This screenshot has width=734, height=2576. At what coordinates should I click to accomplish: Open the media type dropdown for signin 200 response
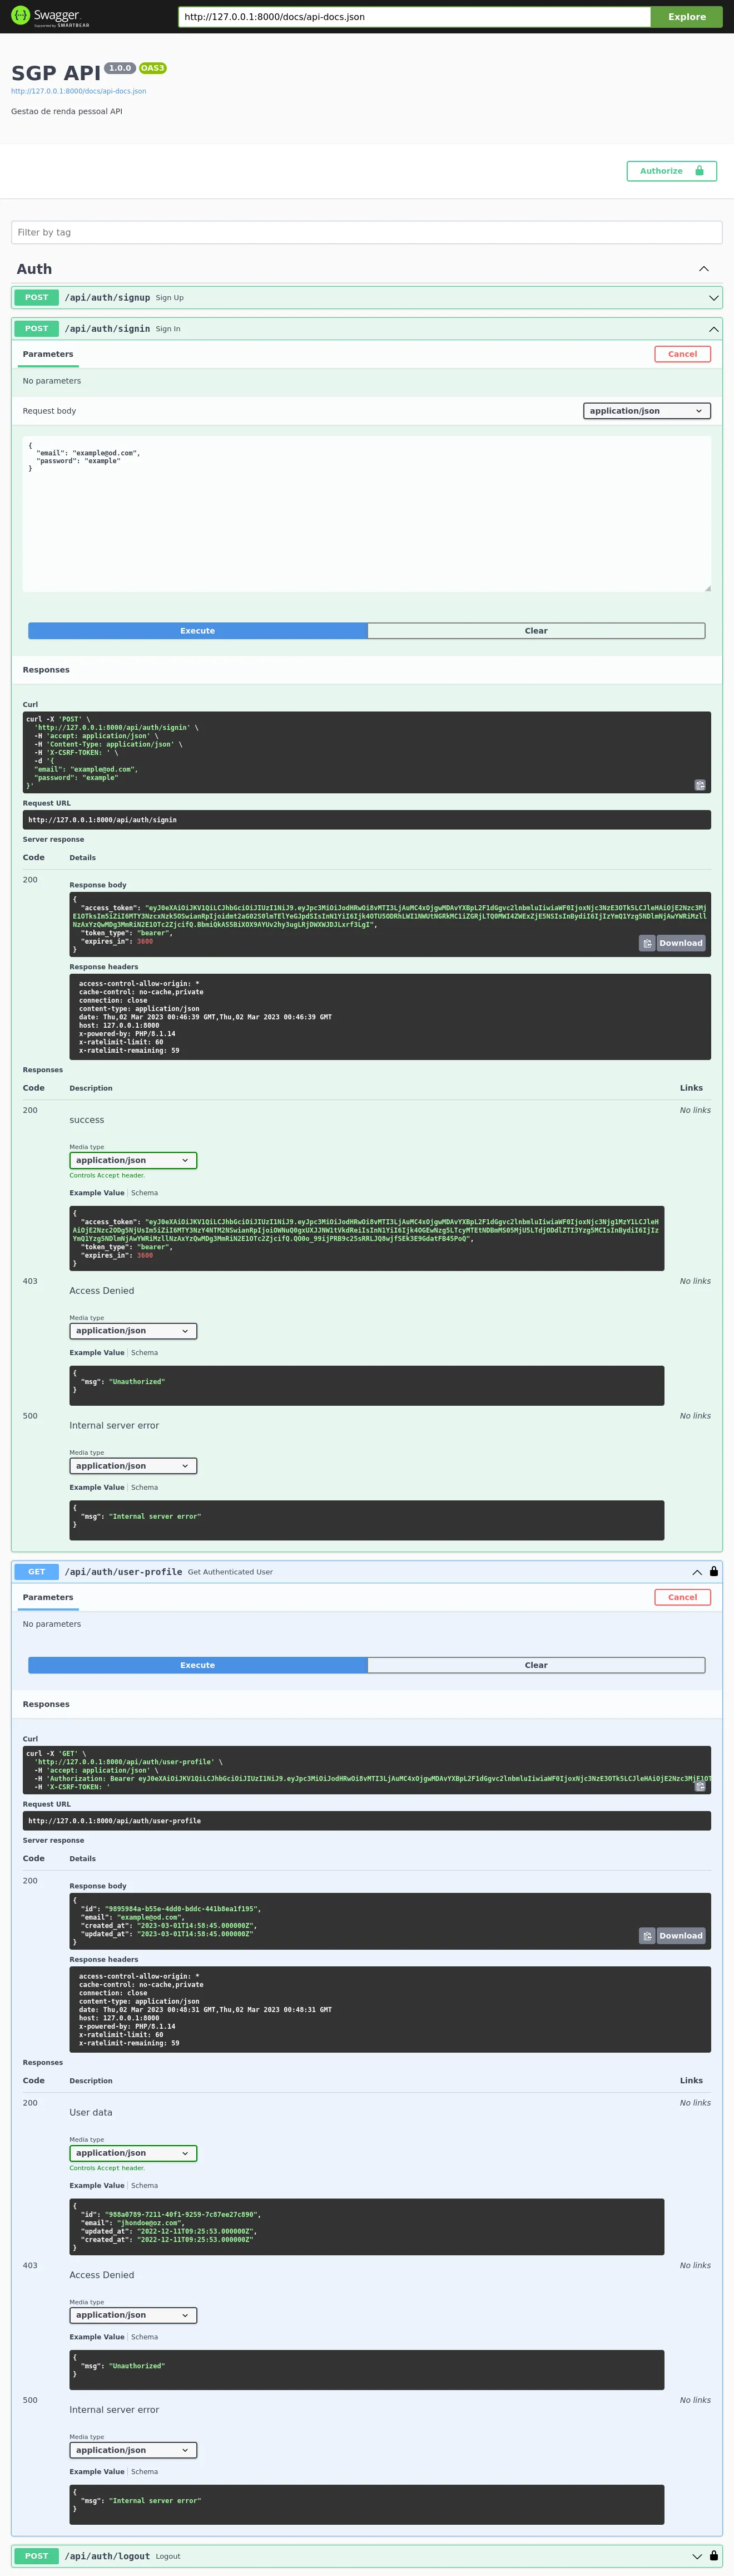133,1160
